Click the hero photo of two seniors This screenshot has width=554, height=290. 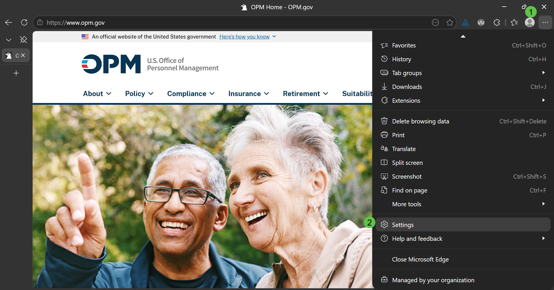tap(202, 196)
